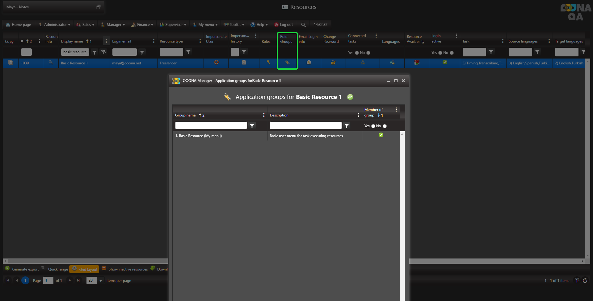Click Log out in the menu bar
This screenshot has height=301, width=593.
[284, 25]
